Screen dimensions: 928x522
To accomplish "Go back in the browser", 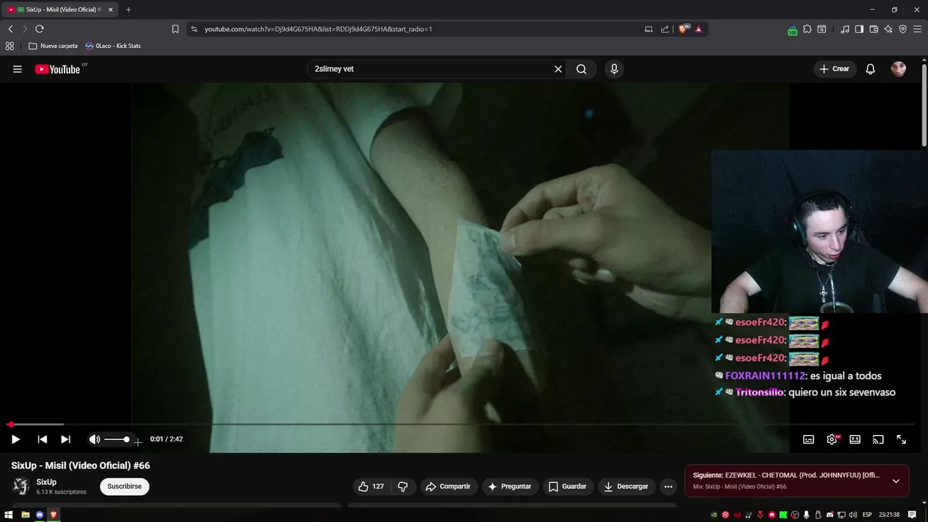I will pos(10,29).
